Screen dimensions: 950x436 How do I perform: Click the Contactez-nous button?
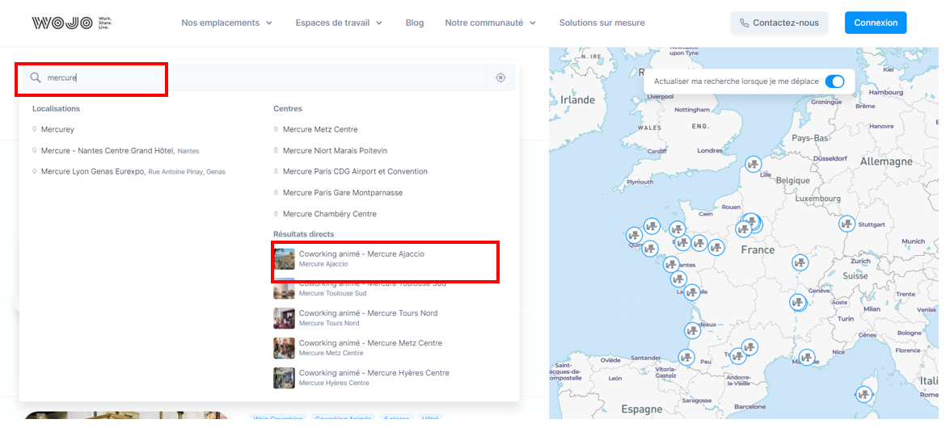[x=779, y=23]
